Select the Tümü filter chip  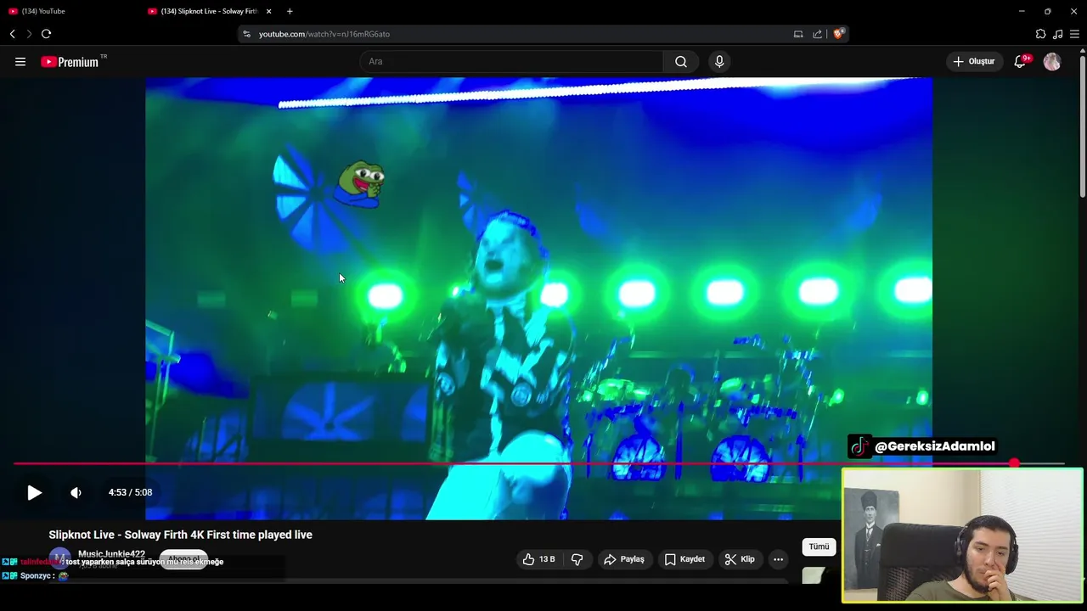click(x=819, y=547)
